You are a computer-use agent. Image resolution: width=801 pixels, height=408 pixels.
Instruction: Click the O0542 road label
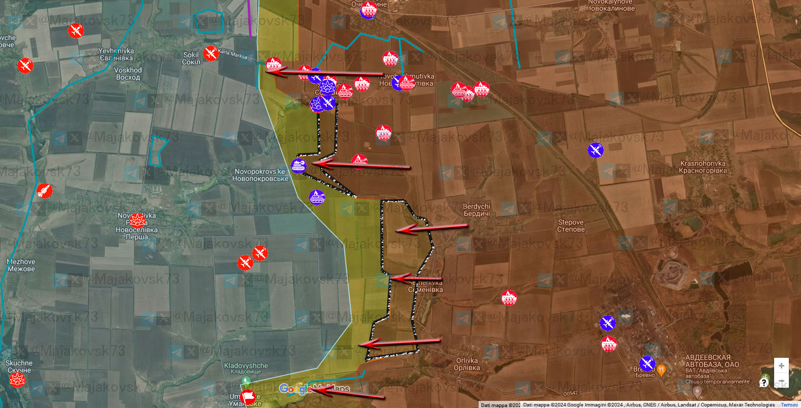click(571, 393)
